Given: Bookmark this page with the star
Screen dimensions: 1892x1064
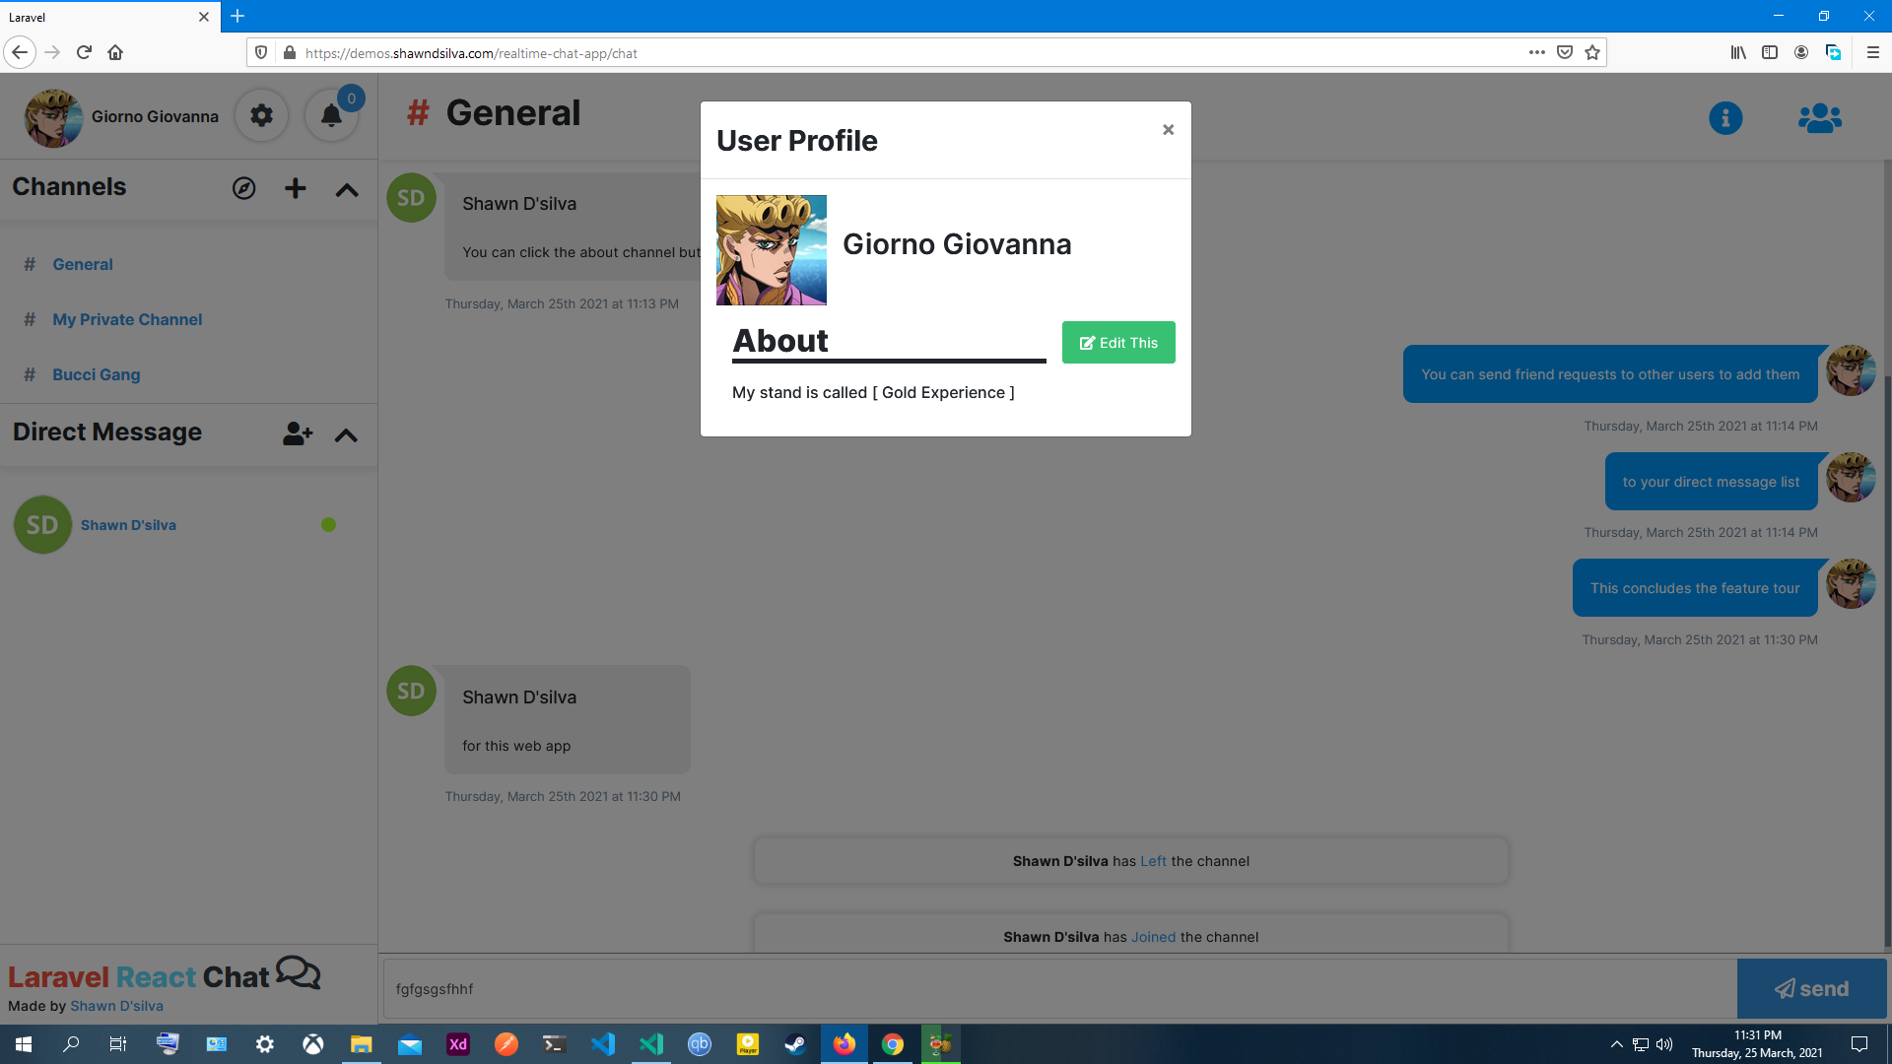Looking at the screenshot, I should tap(1592, 53).
